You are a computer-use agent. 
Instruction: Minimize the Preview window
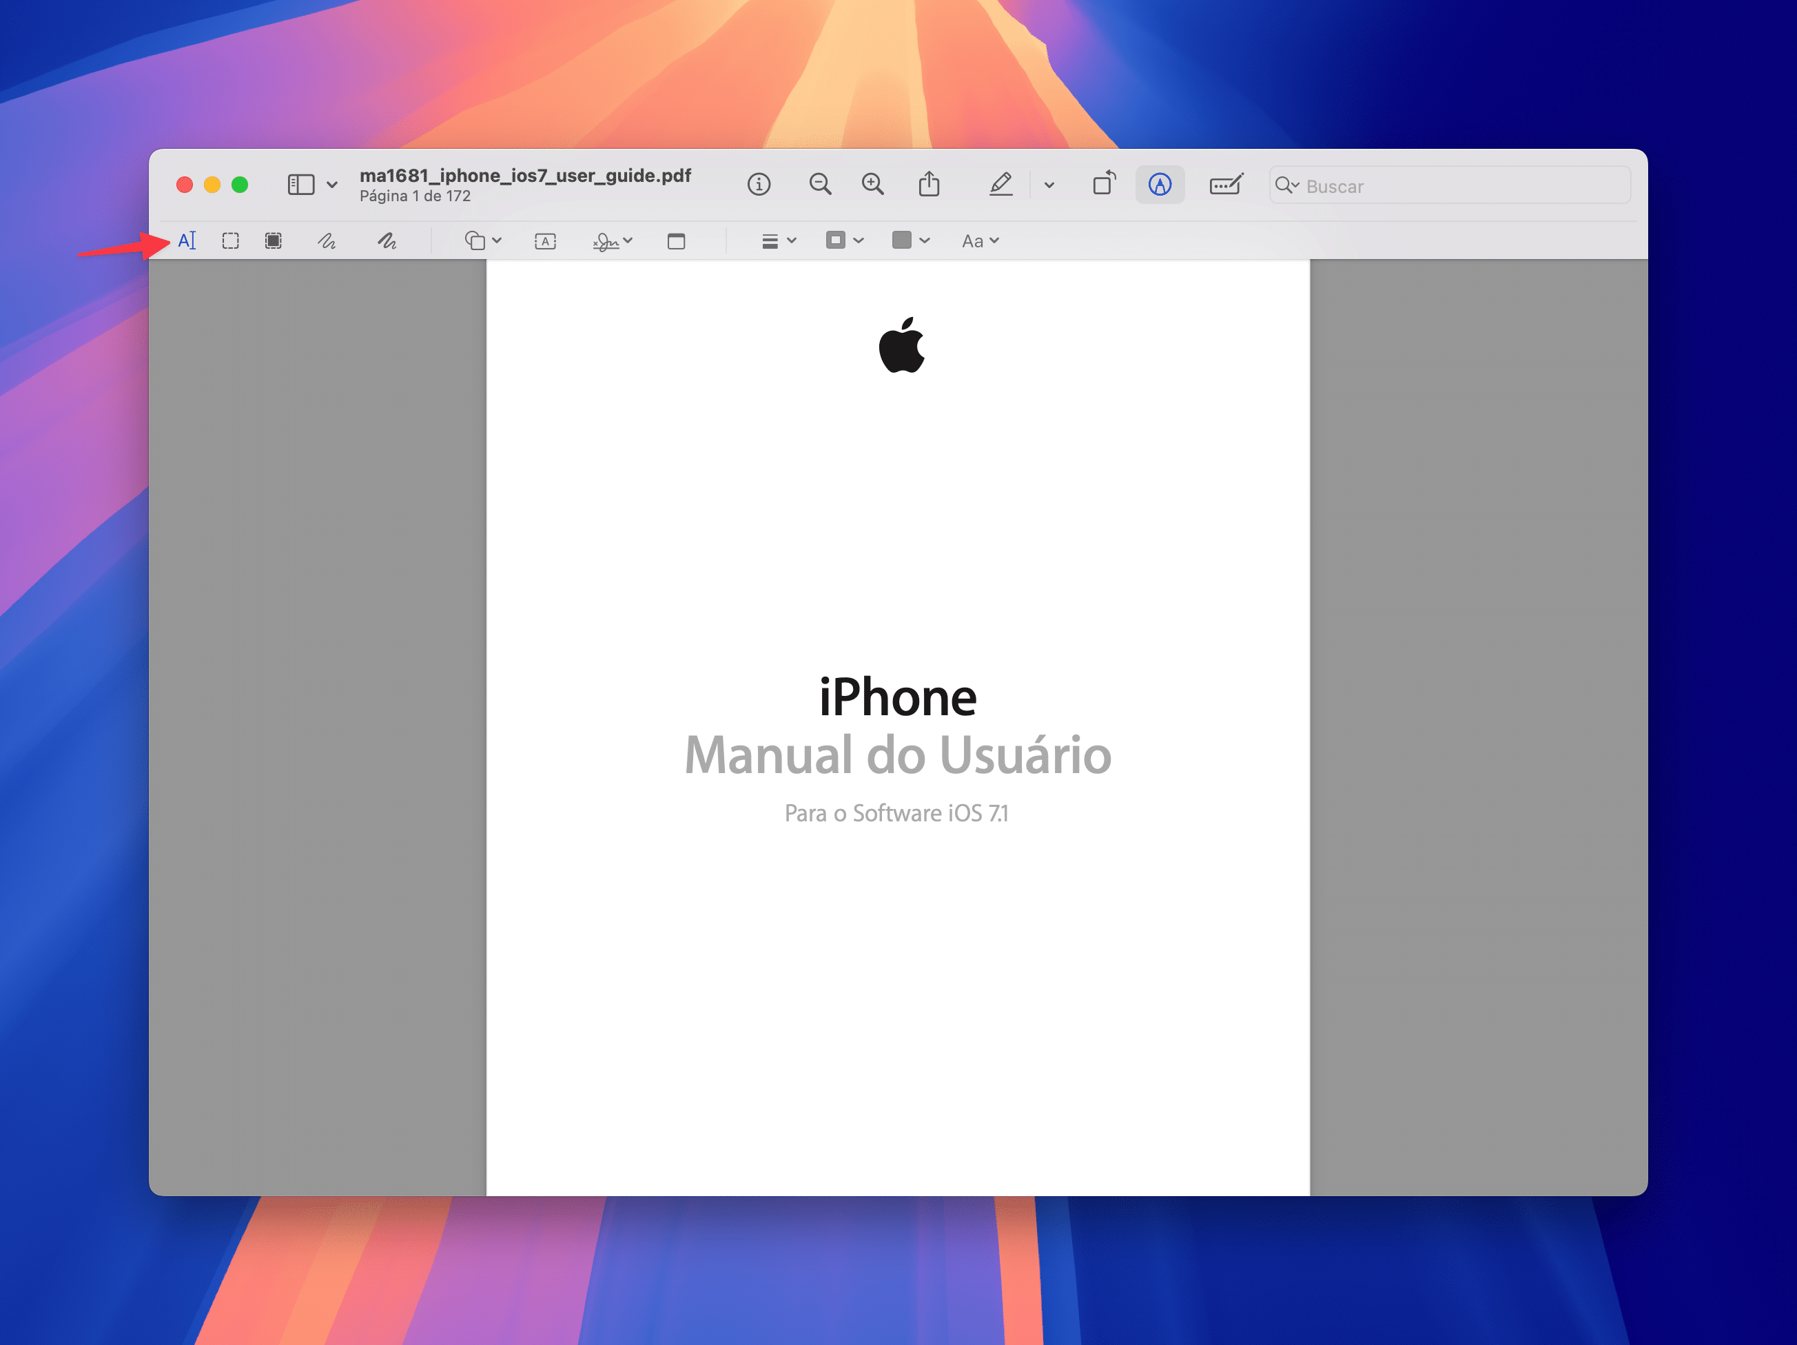pyautogui.click(x=212, y=185)
